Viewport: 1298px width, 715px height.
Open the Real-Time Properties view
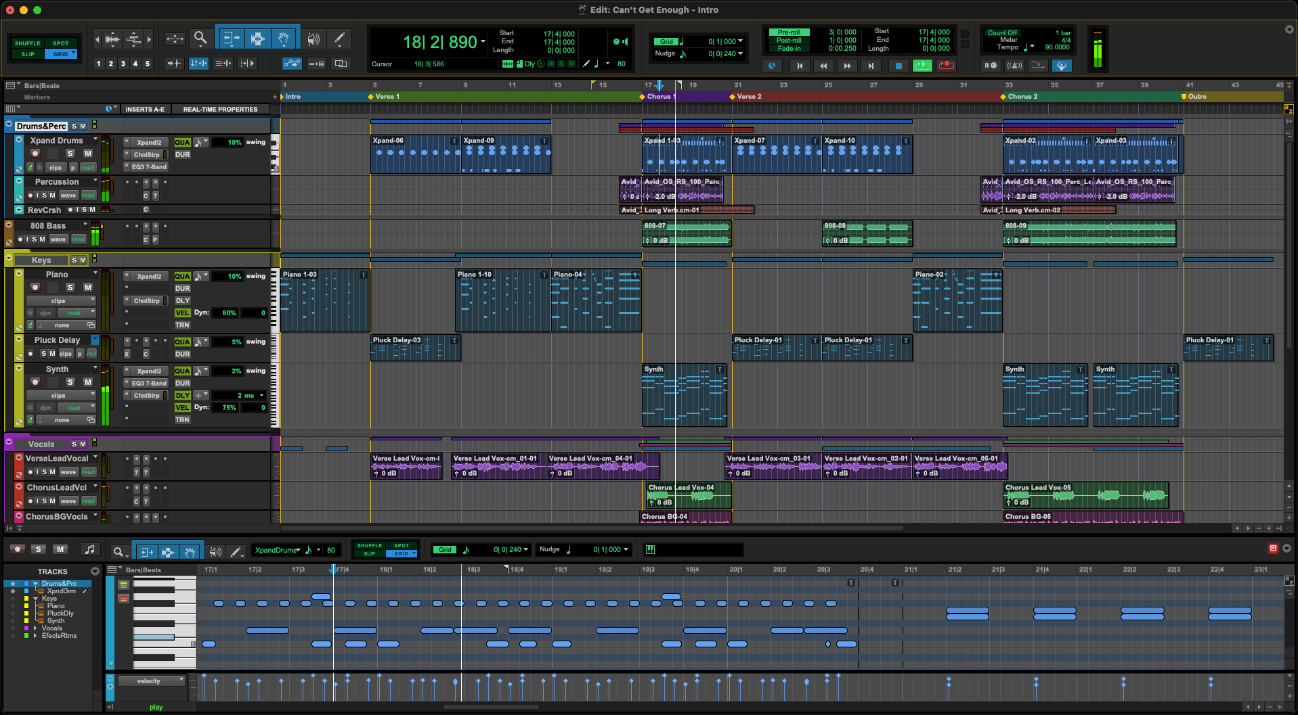(x=221, y=109)
